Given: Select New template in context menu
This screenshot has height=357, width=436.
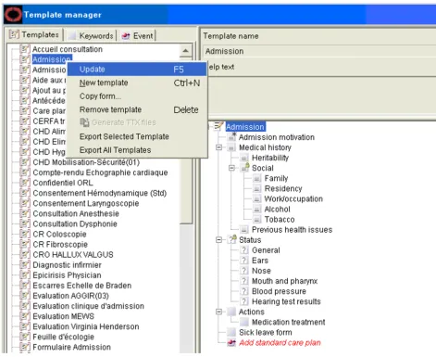Looking at the screenshot, I should click(137, 83).
